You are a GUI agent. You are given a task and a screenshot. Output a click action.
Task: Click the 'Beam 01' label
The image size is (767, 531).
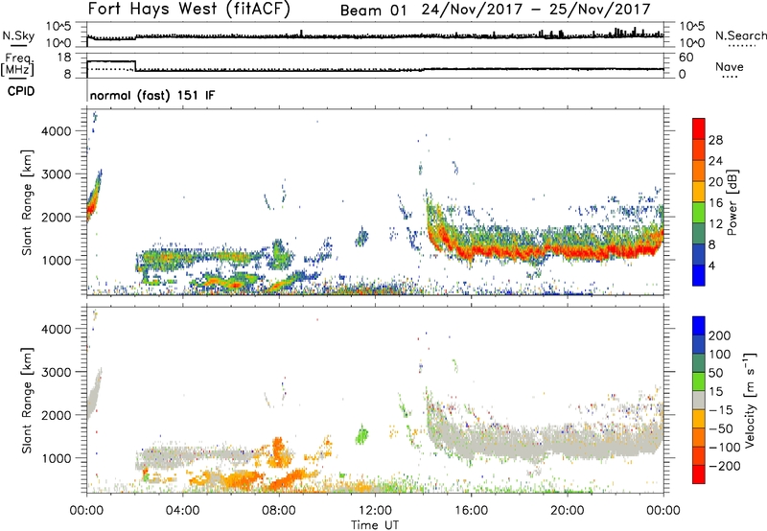[373, 11]
